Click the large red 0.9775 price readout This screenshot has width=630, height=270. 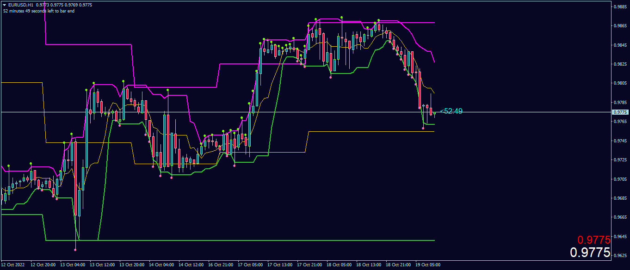click(594, 240)
